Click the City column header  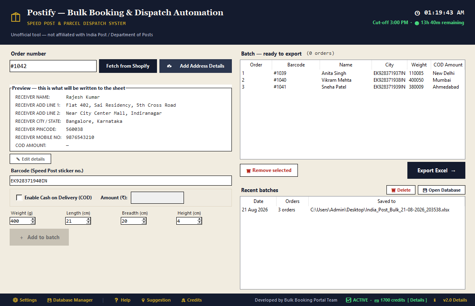click(x=389, y=65)
